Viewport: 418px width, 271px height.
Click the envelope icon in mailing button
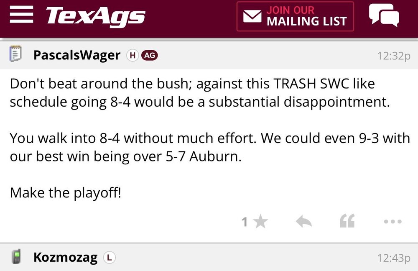(252, 17)
